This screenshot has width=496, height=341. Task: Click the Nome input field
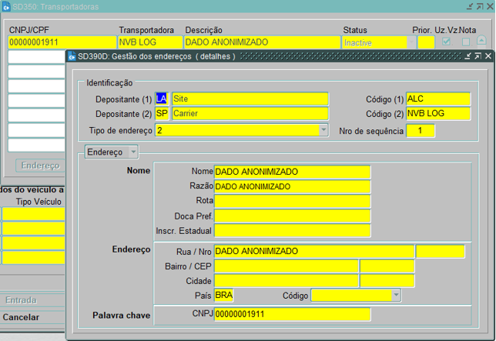tap(292, 172)
